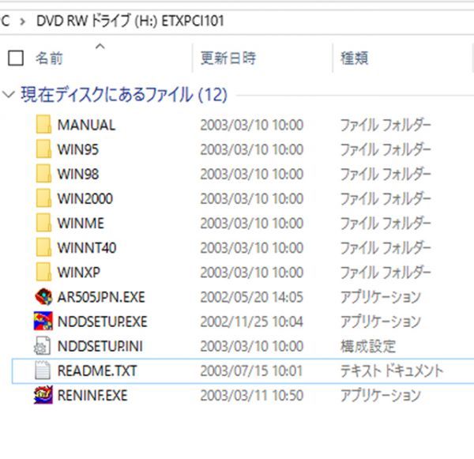This screenshot has height=459, width=474.
Task: Sort by the 更新日時 column header
Action: (x=228, y=58)
